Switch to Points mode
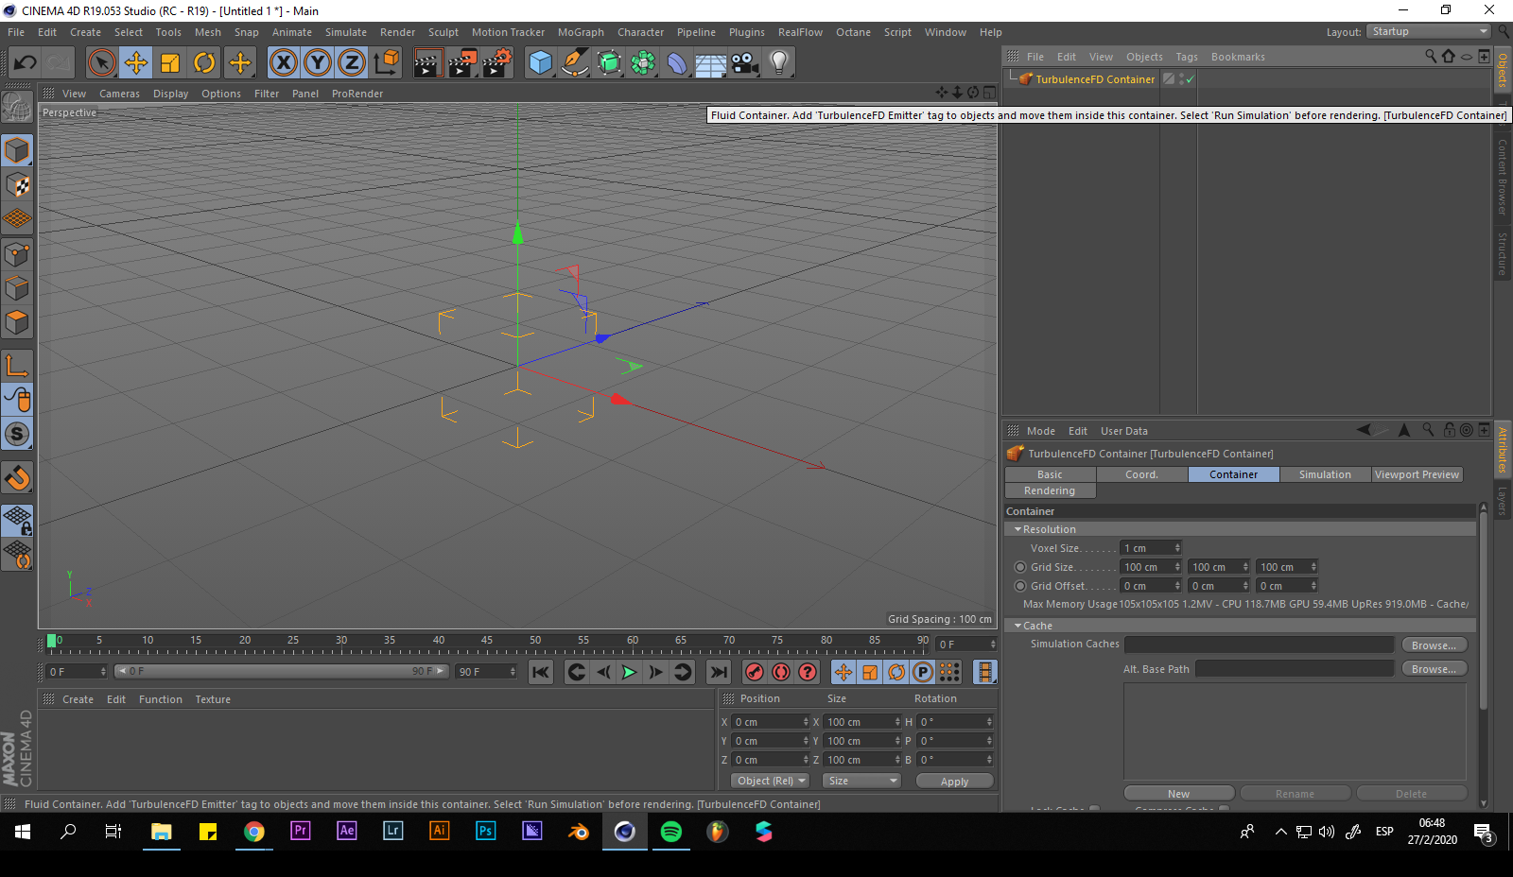1513x877 pixels. pos(17,253)
